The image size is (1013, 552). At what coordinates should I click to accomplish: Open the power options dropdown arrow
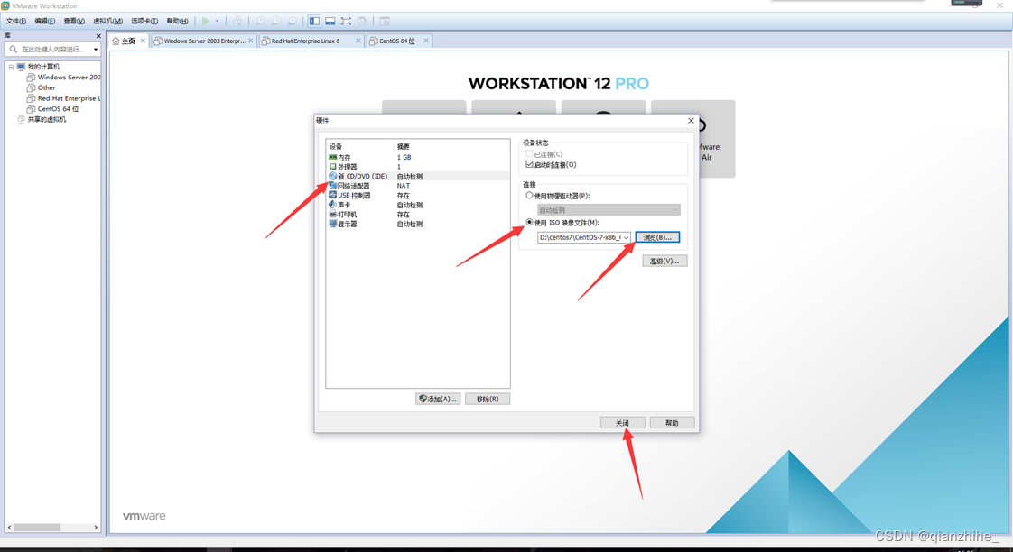pyautogui.click(x=217, y=22)
